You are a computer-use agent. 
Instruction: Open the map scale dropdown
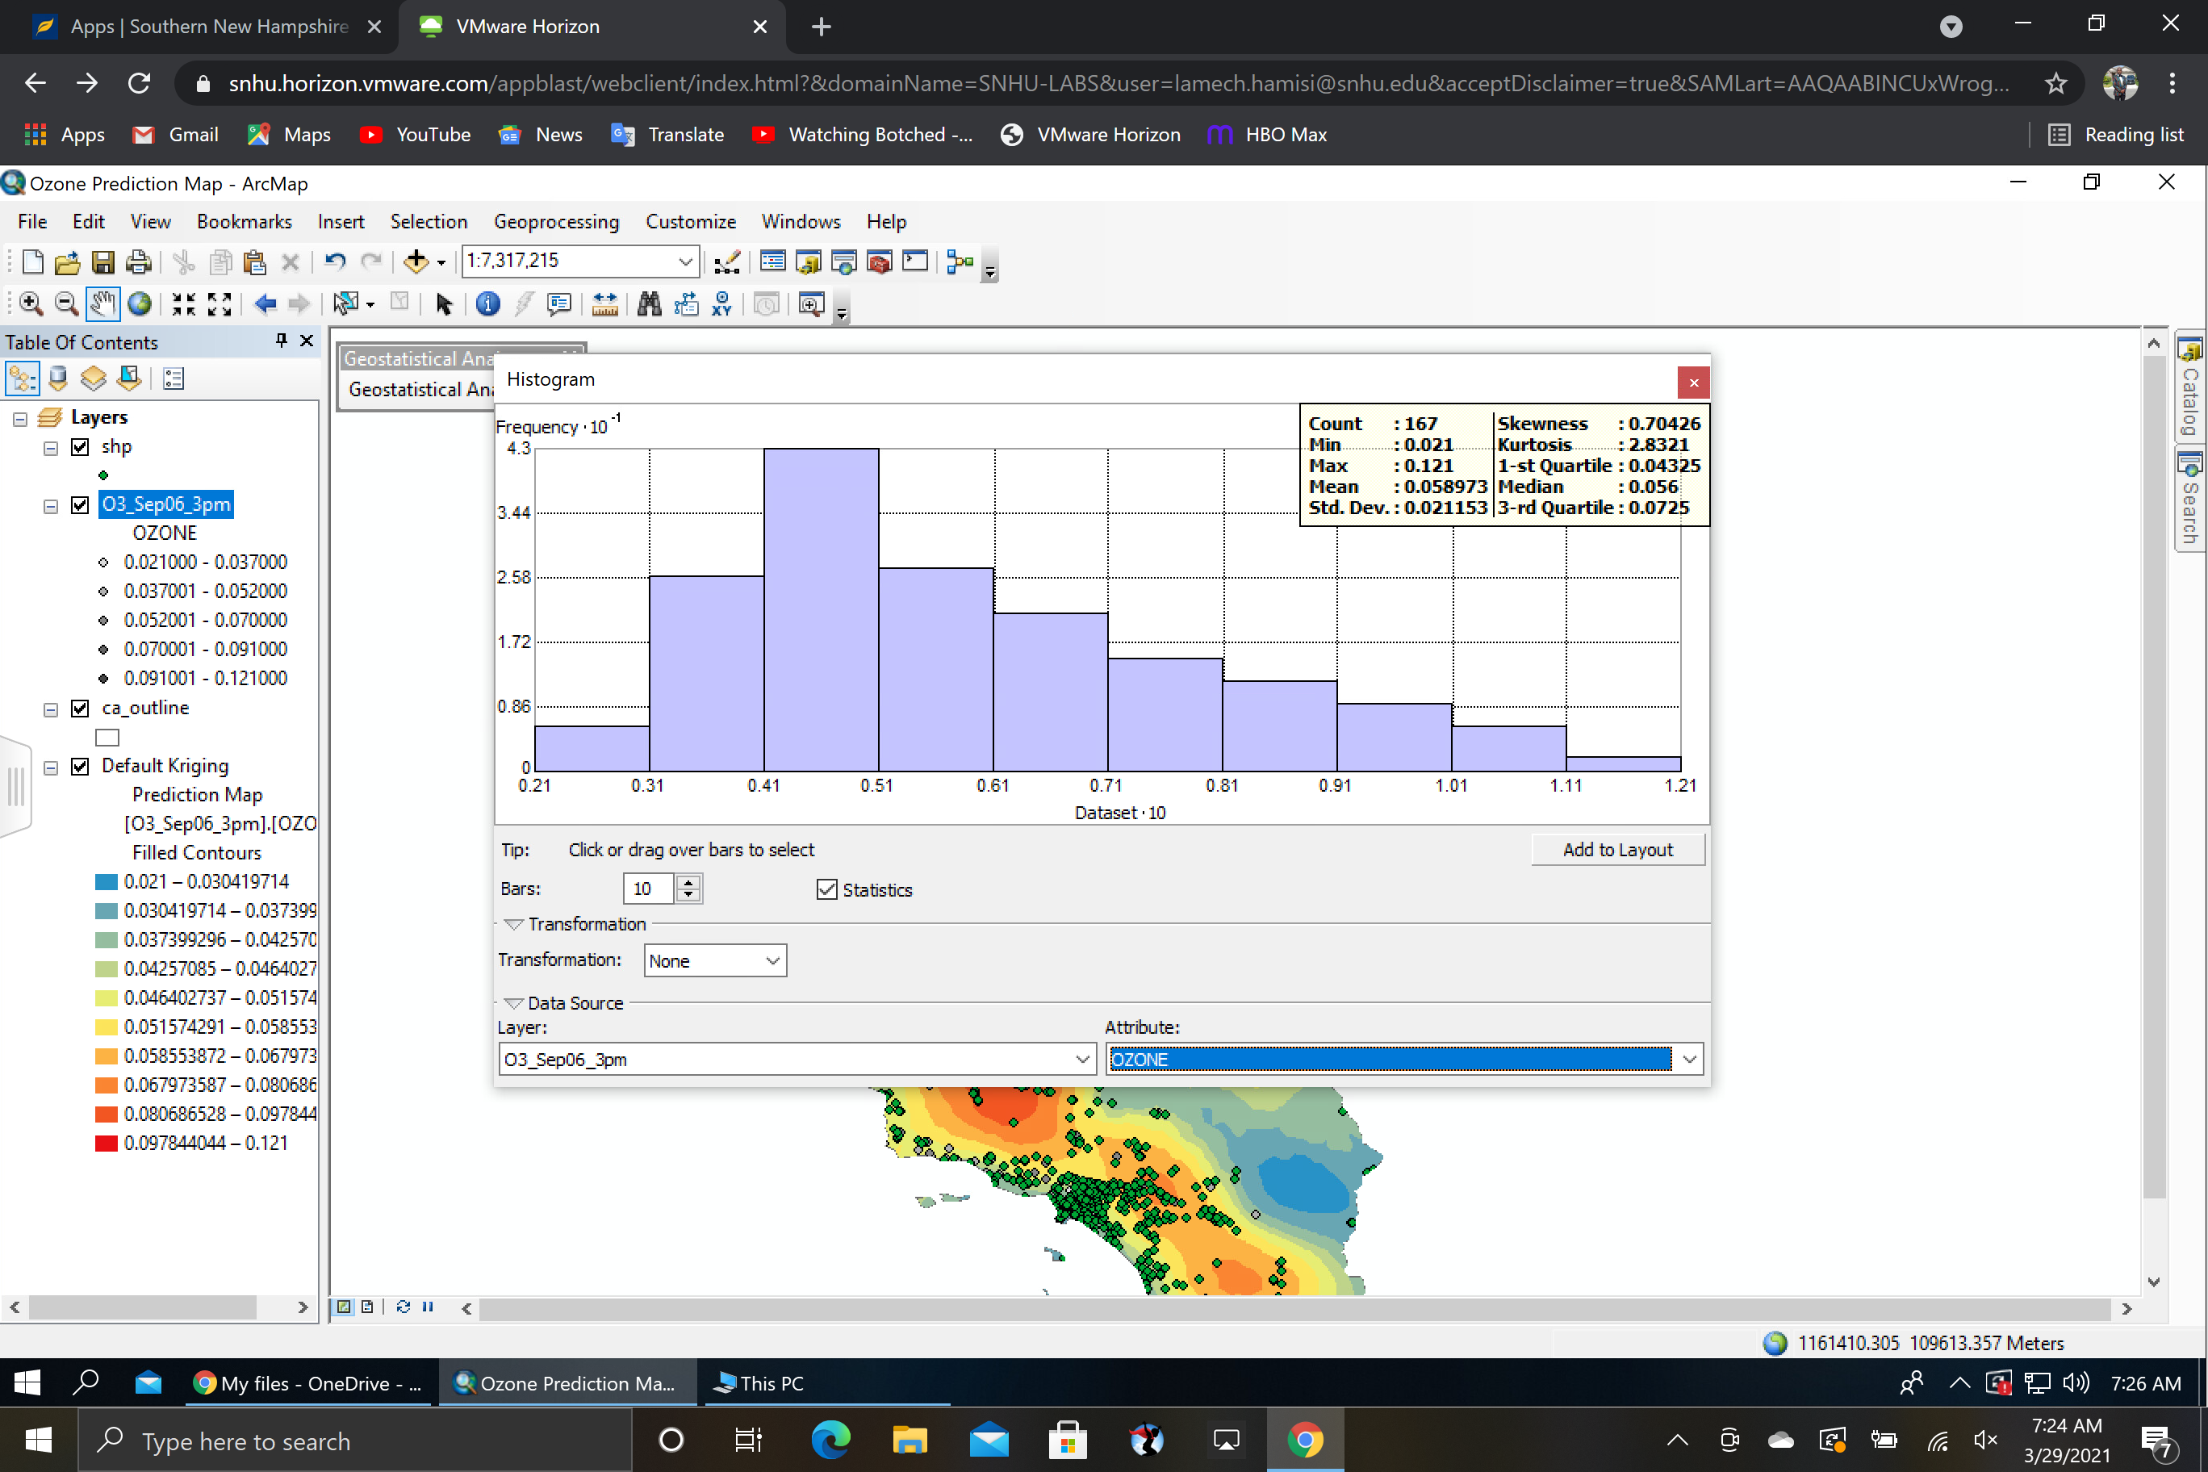click(685, 262)
